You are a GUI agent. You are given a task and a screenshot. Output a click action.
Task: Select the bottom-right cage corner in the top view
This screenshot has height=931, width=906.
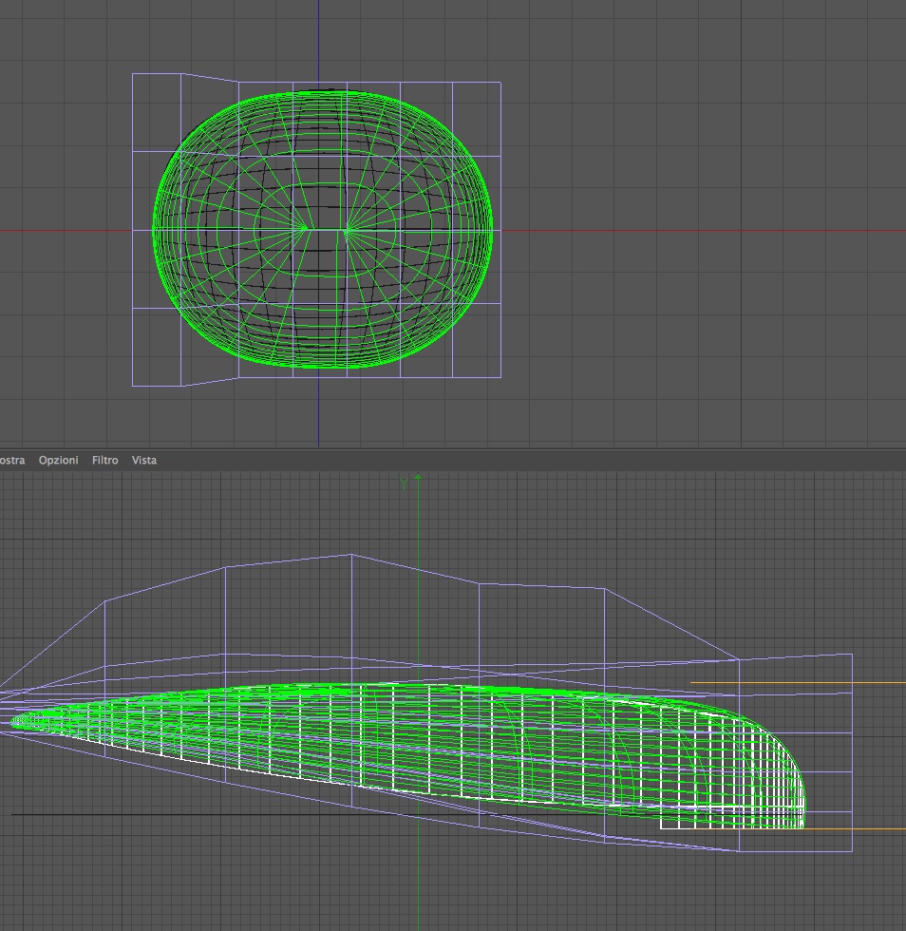(501, 377)
